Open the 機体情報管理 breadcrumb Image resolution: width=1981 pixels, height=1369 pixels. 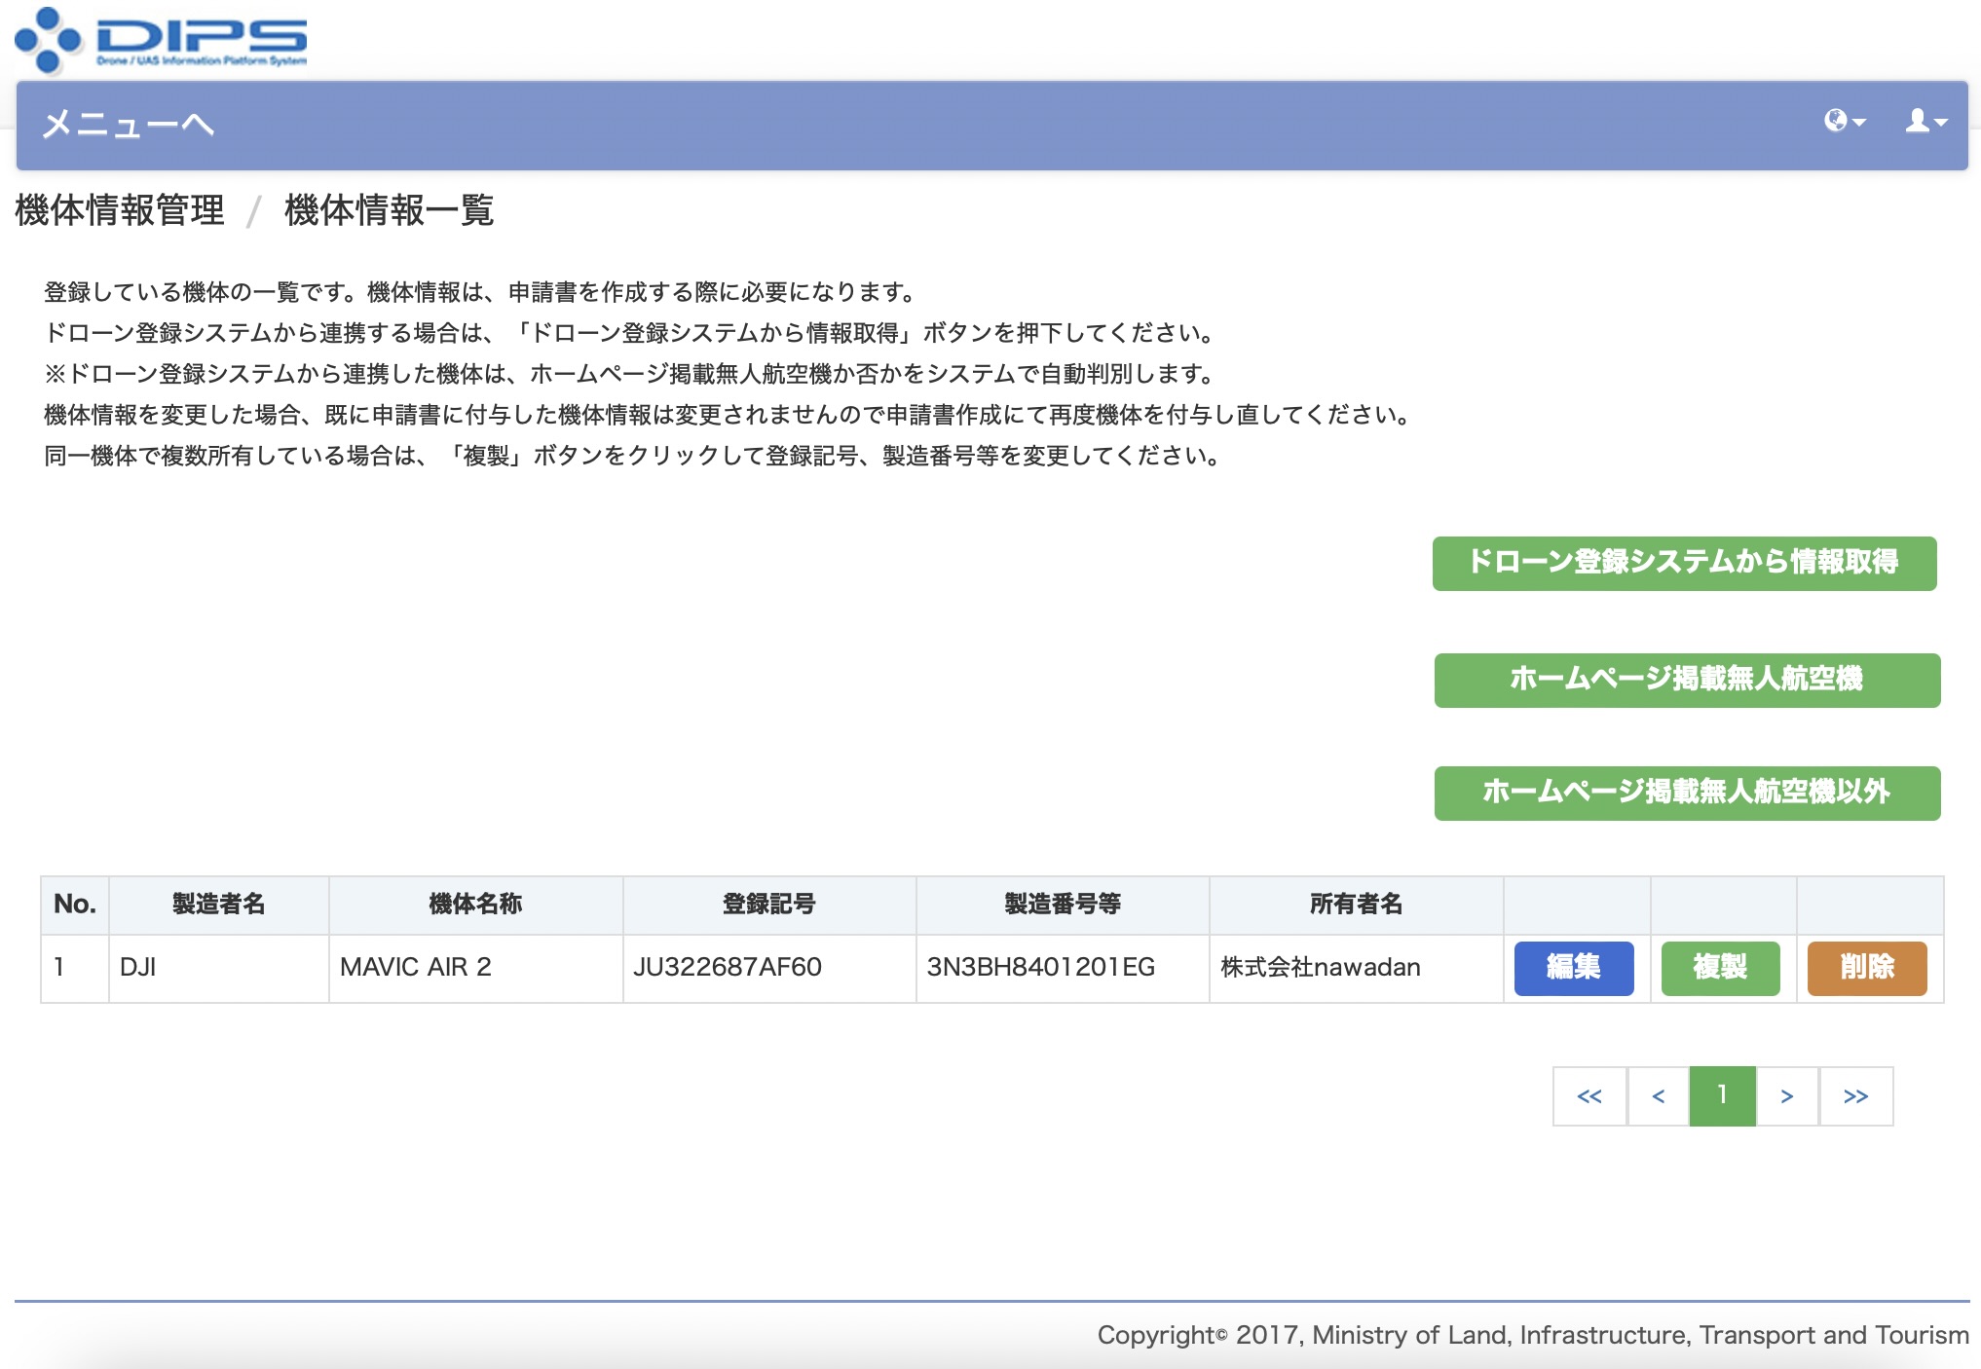click(120, 210)
